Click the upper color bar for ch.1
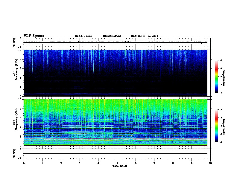 click(217, 76)
